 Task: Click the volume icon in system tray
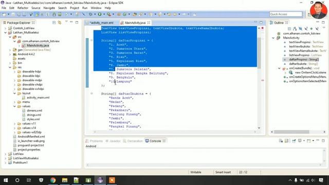click(x=313, y=180)
